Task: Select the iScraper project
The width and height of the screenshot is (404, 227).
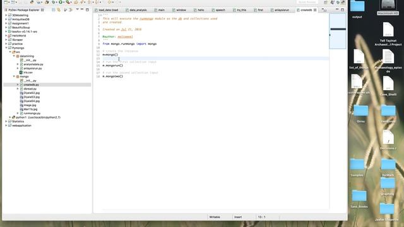Action: point(17,40)
